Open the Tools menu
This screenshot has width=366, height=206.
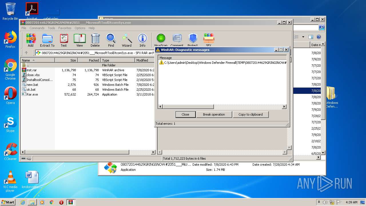coord(51,28)
